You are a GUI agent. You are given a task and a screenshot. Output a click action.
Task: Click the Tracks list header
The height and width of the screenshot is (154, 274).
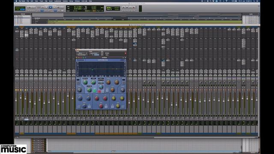23,14
